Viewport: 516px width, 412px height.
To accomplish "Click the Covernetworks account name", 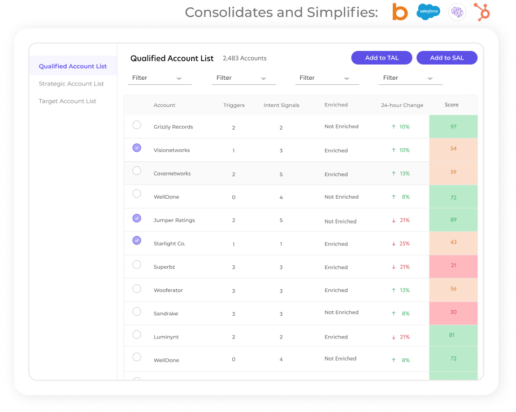I will (172, 174).
